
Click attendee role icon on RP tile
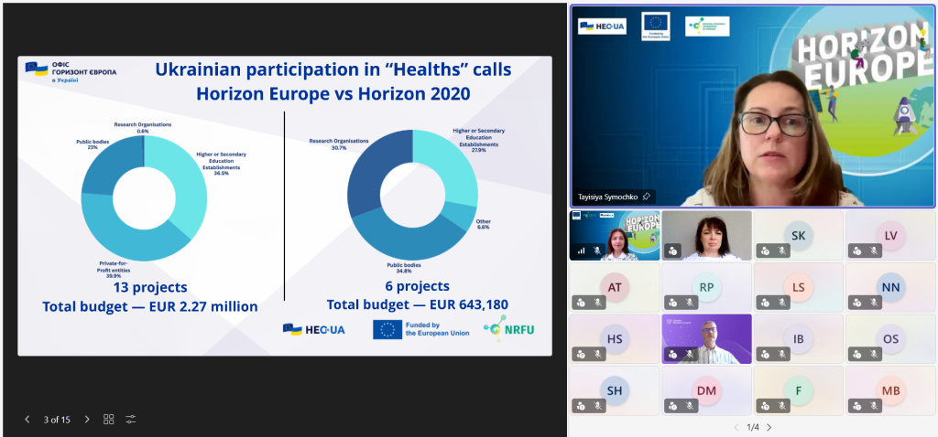click(x=673, y=303)
